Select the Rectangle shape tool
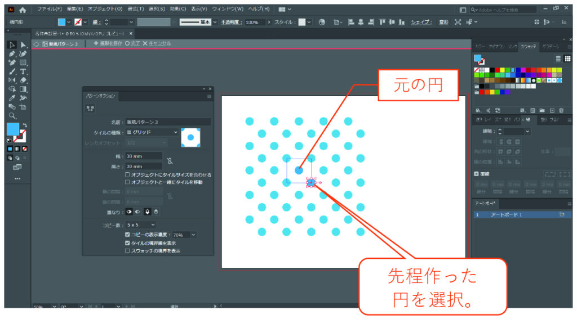 pyautogui.click(x=23, y=62)
